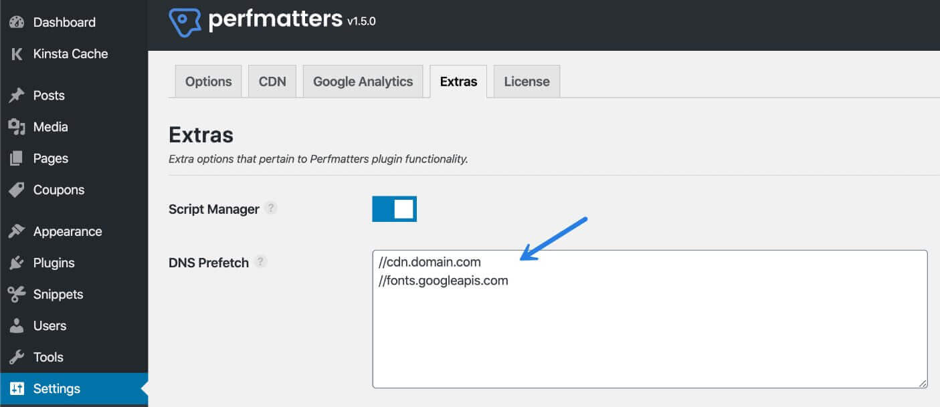940x407 pixels.
Task: Toggle the Script Manager switch off
Action: coord(394,209)
